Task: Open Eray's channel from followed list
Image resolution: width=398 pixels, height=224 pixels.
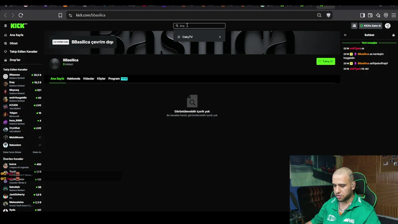Action: point(22,84)
